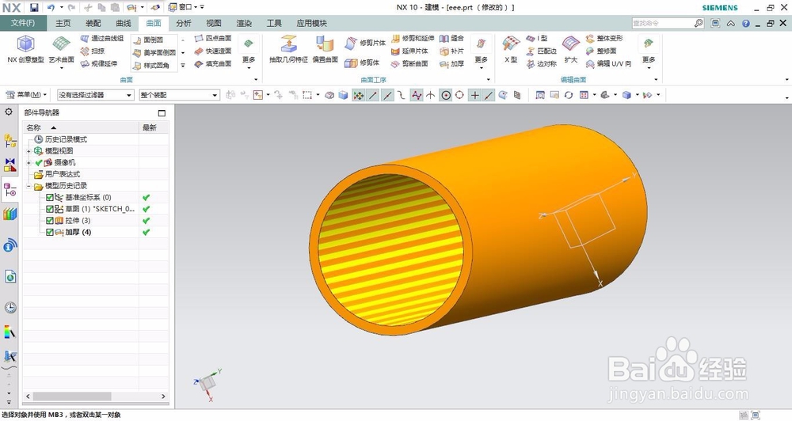Screen dimensions: 792x421
Task: Select 修剪体 tool
Action: tap(362, 63)
